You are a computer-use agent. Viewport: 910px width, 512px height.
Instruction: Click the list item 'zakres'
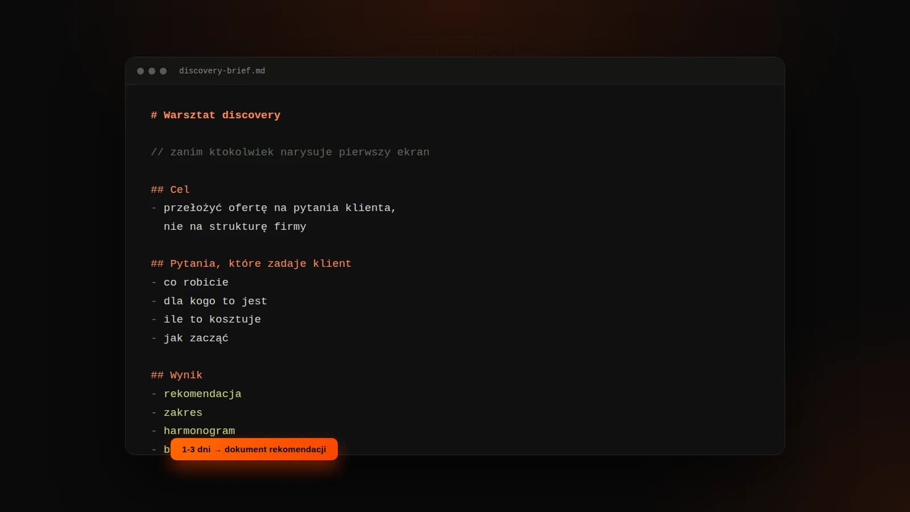click(183, 412)
